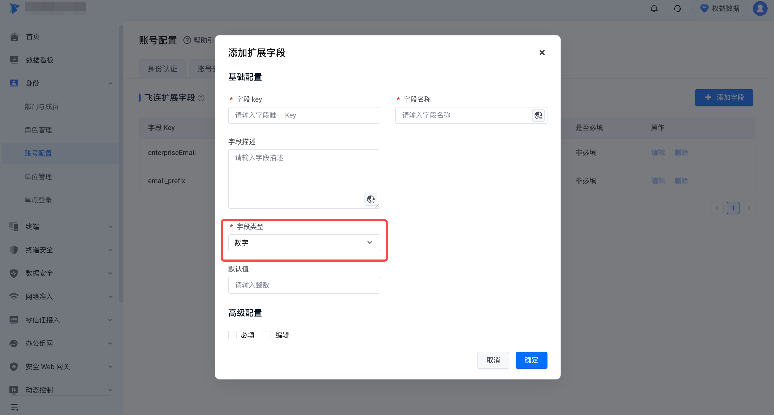
Task: Open the 字段类型 dropdown
Action: (x=304, y=243)
